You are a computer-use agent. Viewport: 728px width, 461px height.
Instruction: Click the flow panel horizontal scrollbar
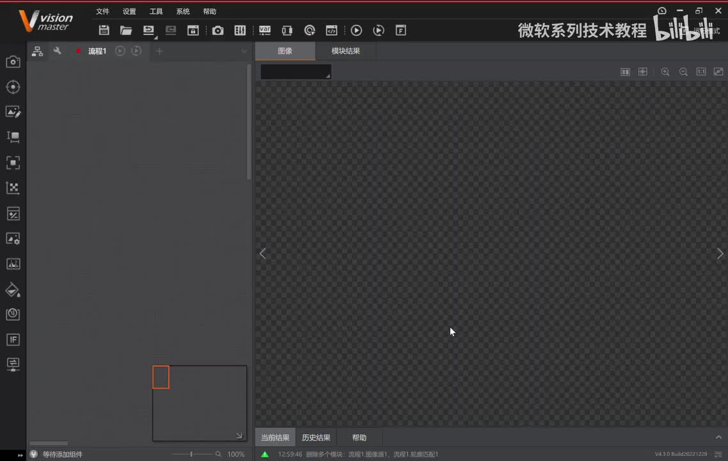pyautogui.click(x=49, y=443)
